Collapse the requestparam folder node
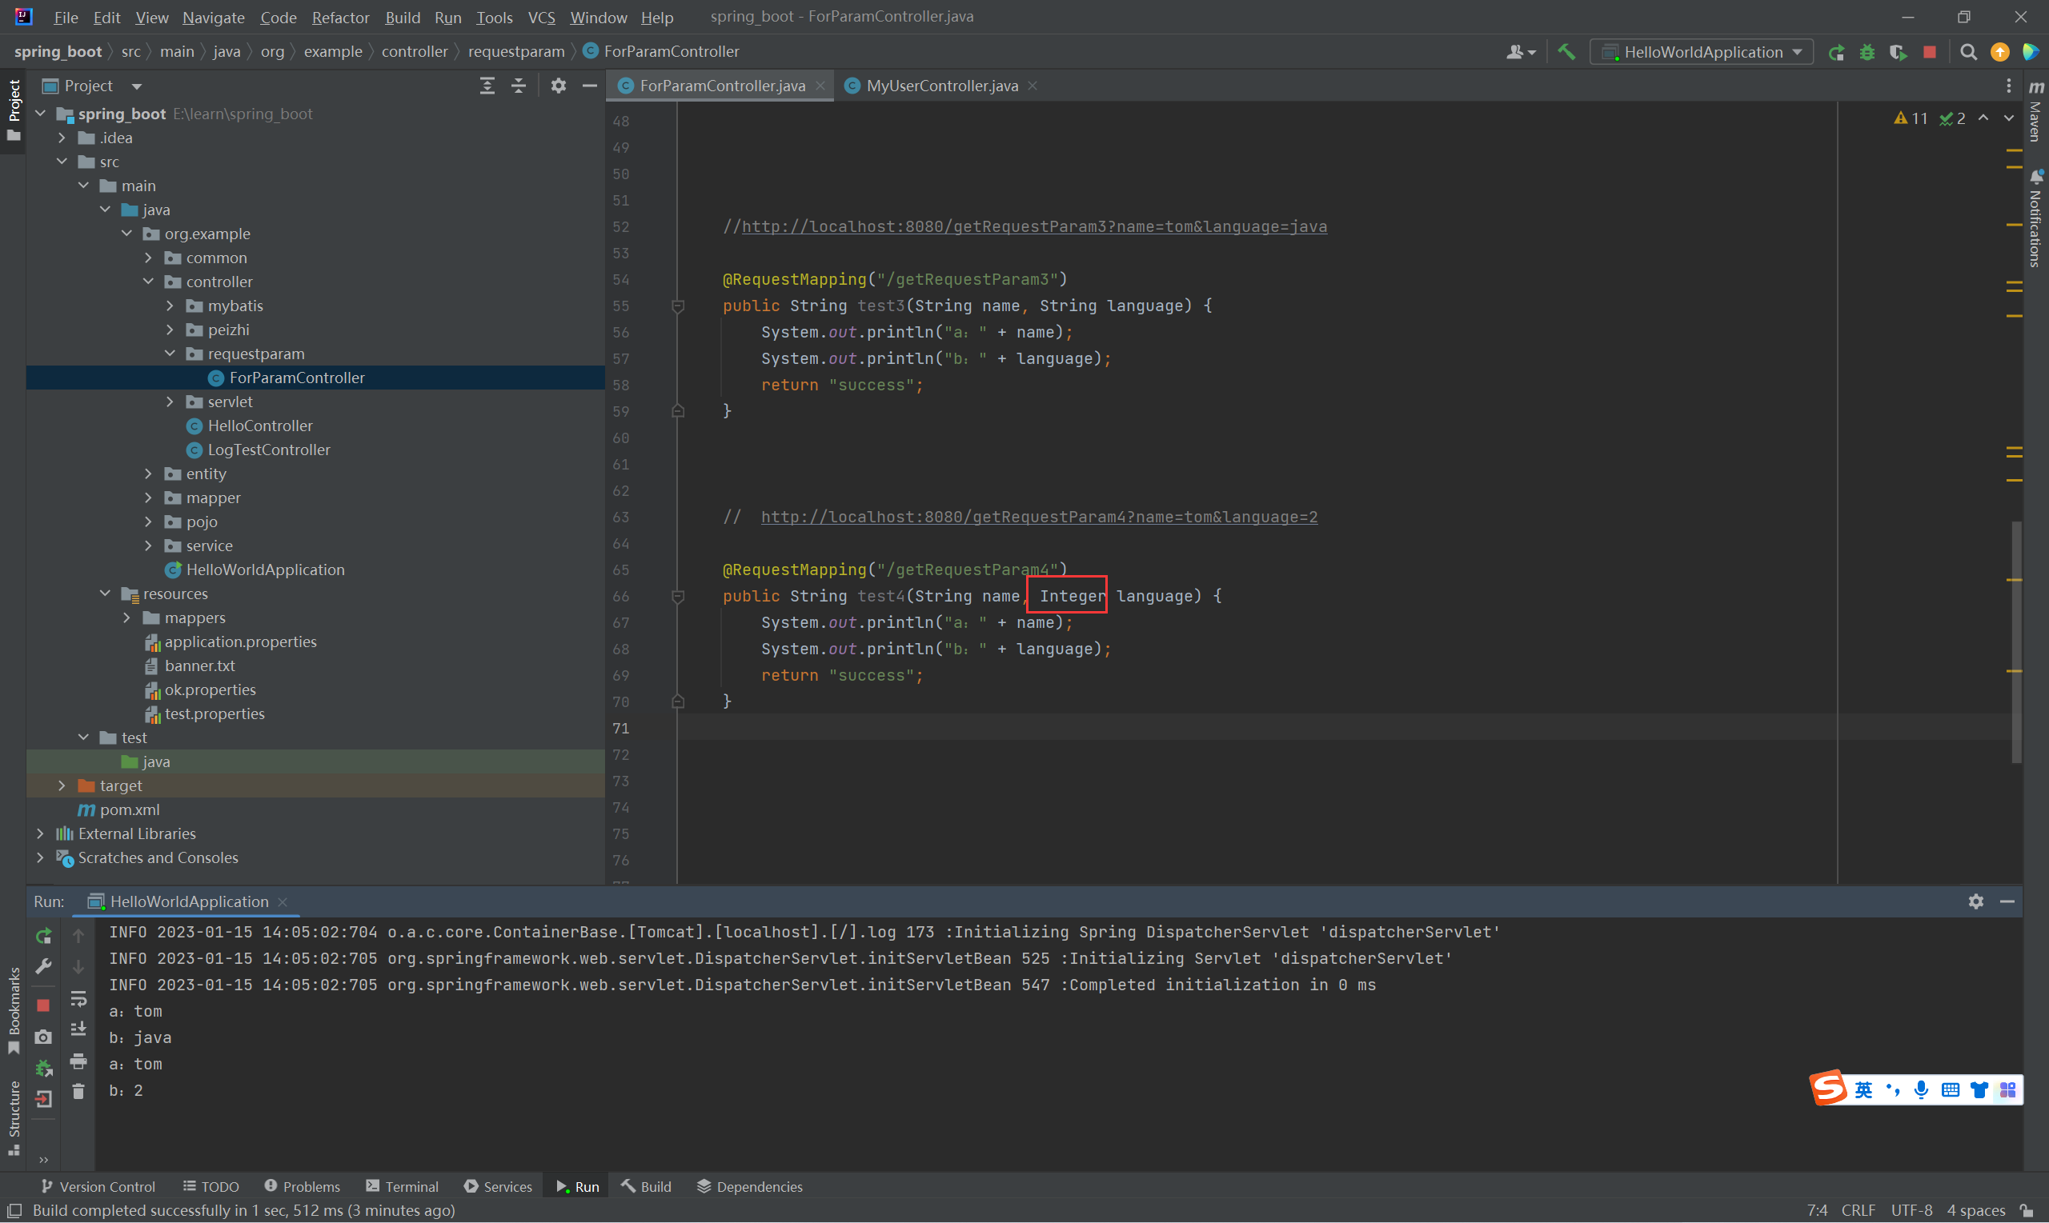 pos(170,354)
